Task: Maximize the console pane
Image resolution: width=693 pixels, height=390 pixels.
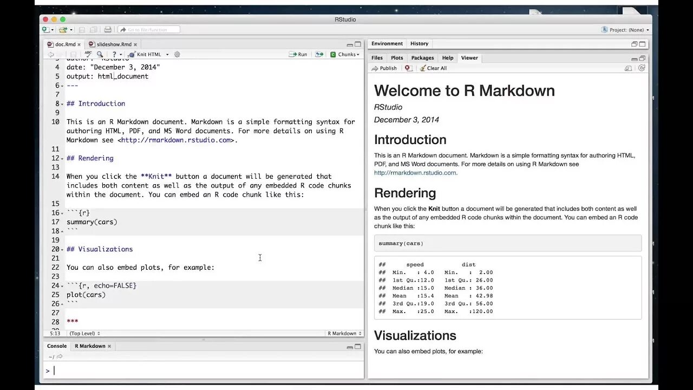Action: click(x=358, y=346)
